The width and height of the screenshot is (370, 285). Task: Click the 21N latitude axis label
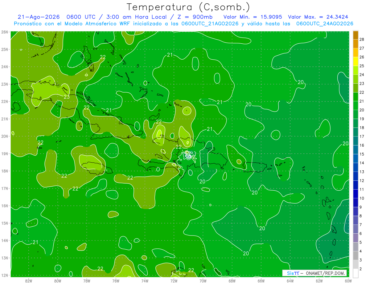click(4, 119)
